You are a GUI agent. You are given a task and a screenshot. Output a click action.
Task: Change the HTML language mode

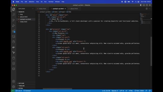(x=131, y=91)
